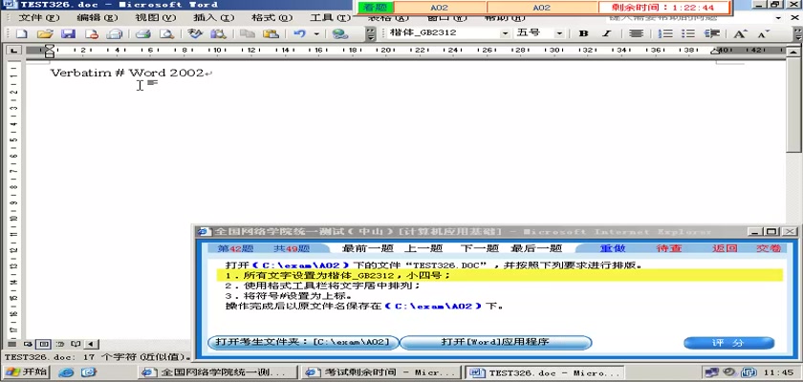Click the Bold B formatting icon
The width and height of the screenshot is (803, 382).
point(583,33)
